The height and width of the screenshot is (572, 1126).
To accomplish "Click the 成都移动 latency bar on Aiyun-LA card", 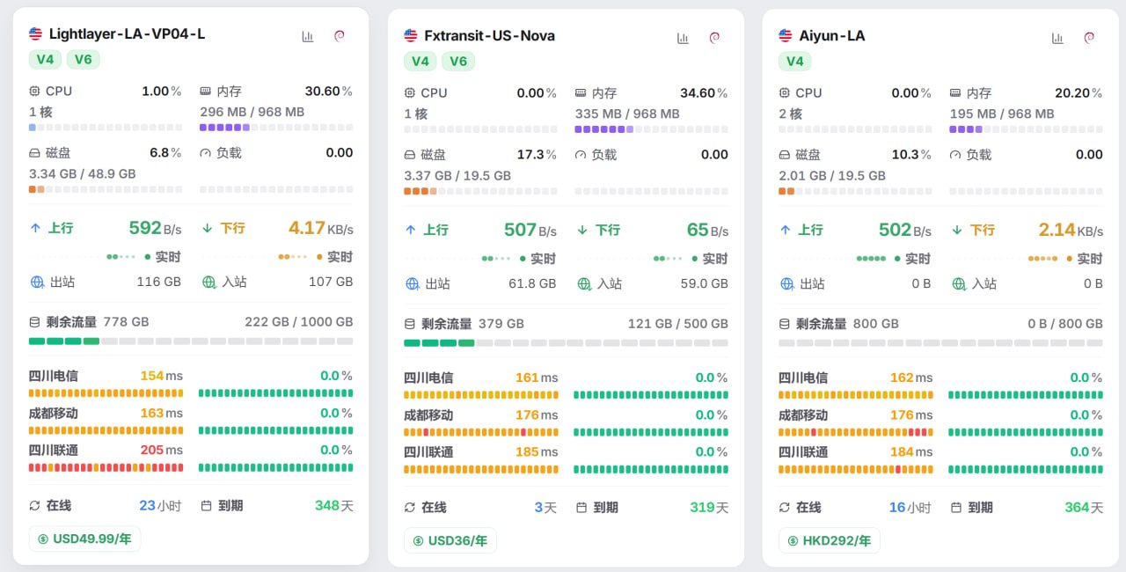I will click(855, 432).
